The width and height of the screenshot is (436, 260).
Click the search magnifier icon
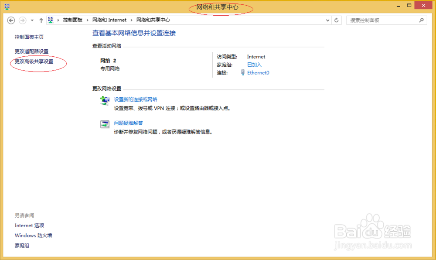[x=421, y=20]
